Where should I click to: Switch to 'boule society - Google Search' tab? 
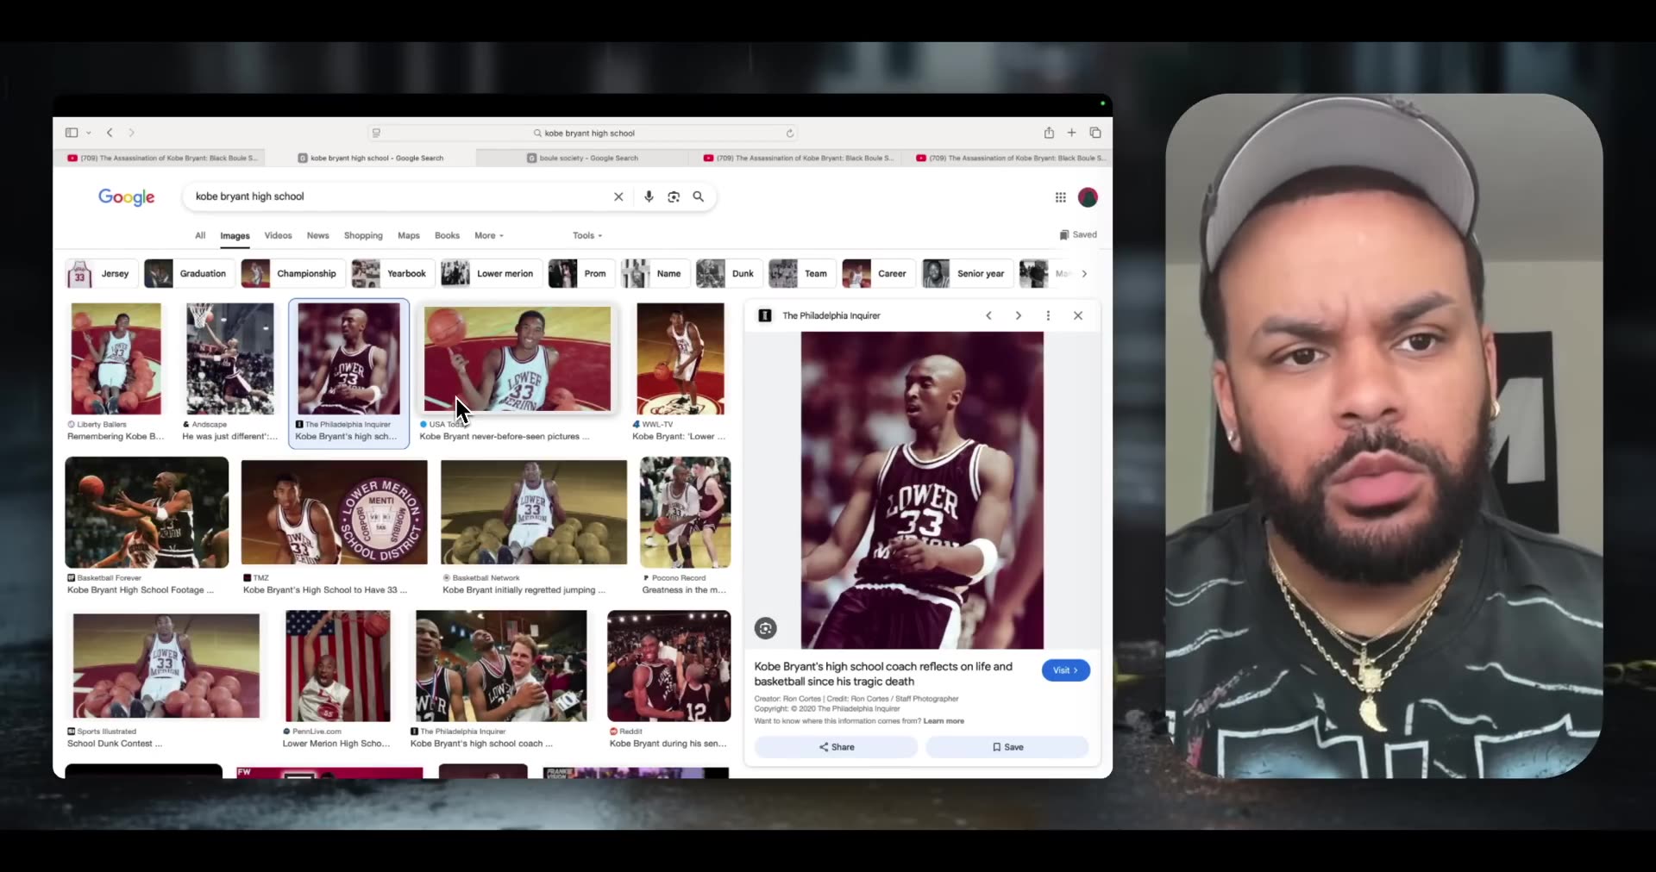583,159
